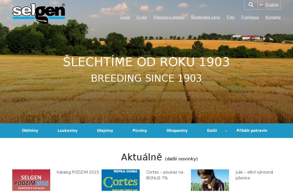Open Julie – elitní výnosná pšenice article
293x195 pixels.
pyautogui.click(x=254, y=175)
